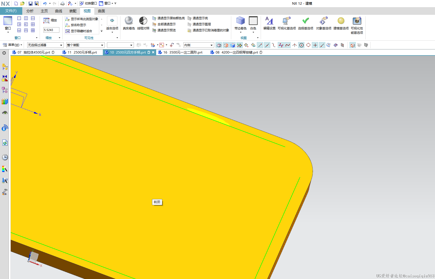This screenshot has width=435, height=279.
Task: Expand the 视图 group options arrow
Action: [x=258, y=38]
